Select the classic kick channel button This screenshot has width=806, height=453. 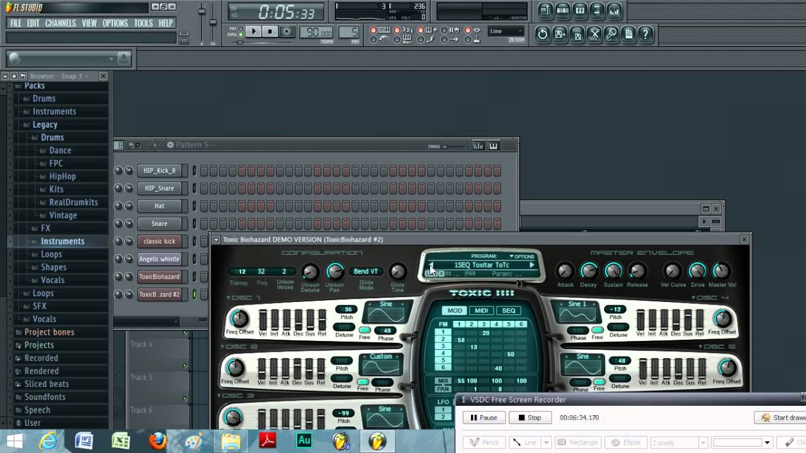coord(159,241)
